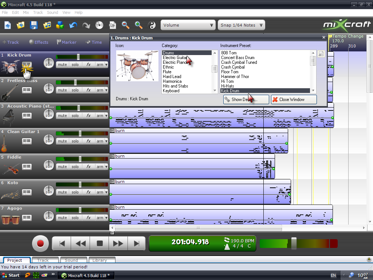Click the yin-yang toolbar icon

(x=152, y=25)
